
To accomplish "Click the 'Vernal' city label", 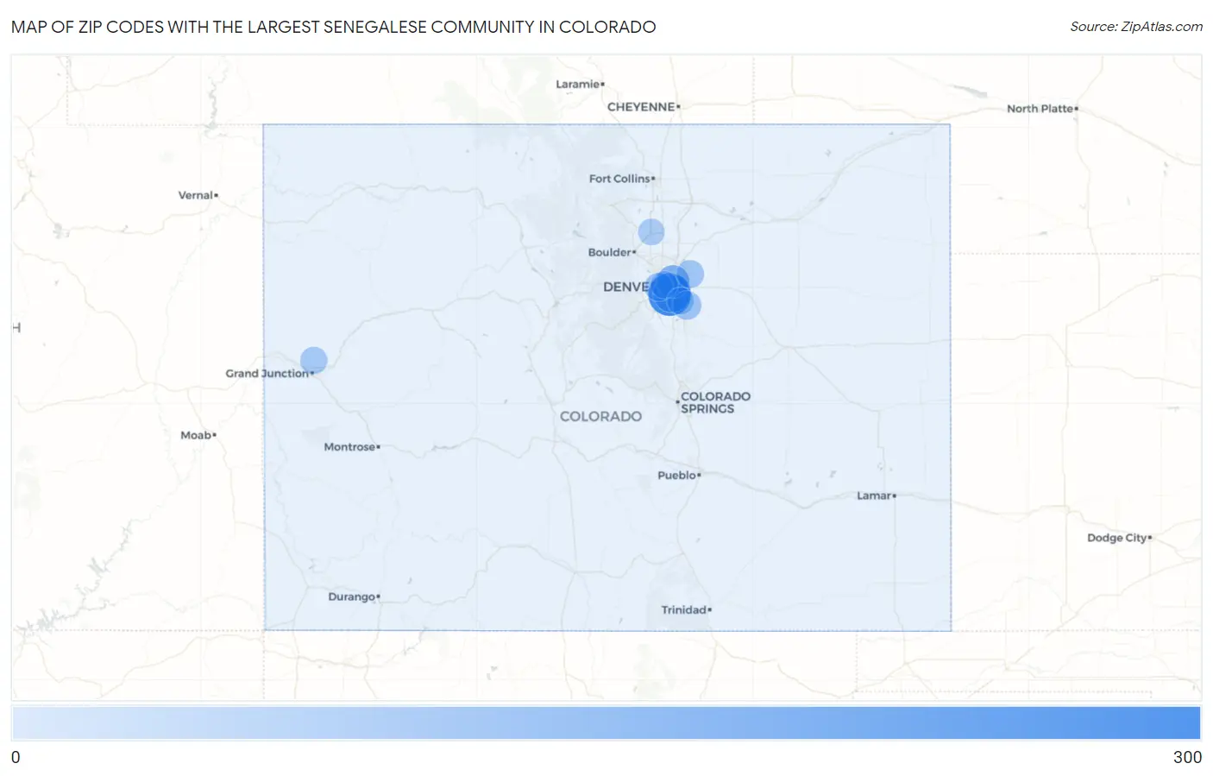I will [x=195, y=195].
